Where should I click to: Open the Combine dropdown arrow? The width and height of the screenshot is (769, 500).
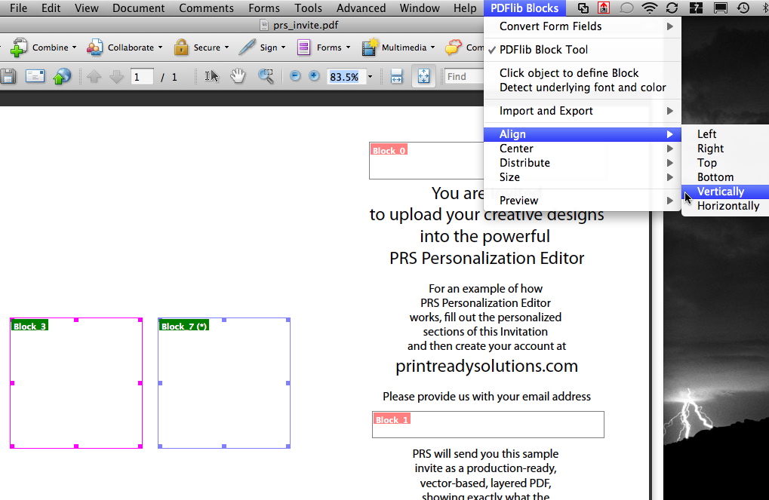pos(74,48)
